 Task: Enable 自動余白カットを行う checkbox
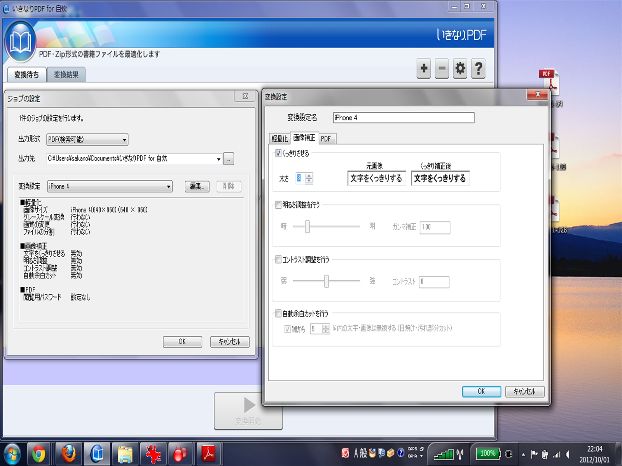pos(278,313)
